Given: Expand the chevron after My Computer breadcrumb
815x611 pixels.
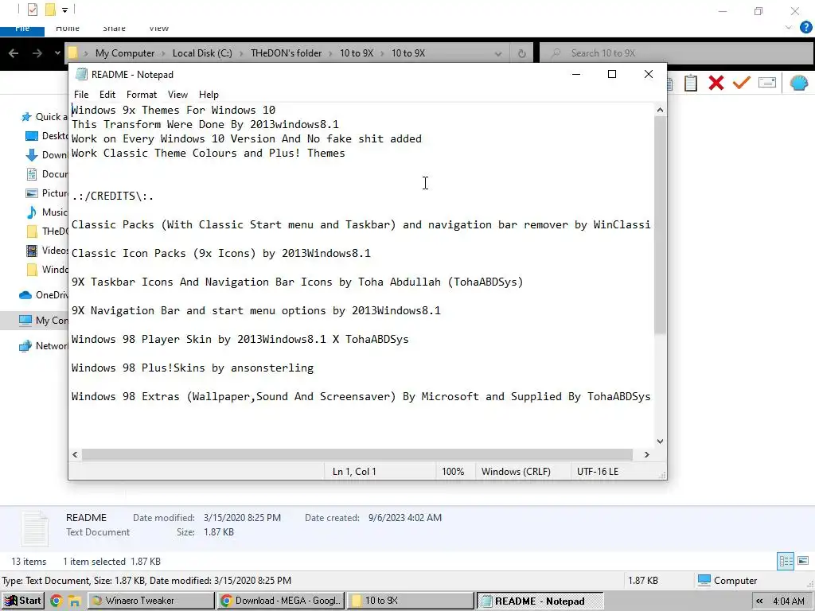Looking at the screenshot, I should click(163, 53).
